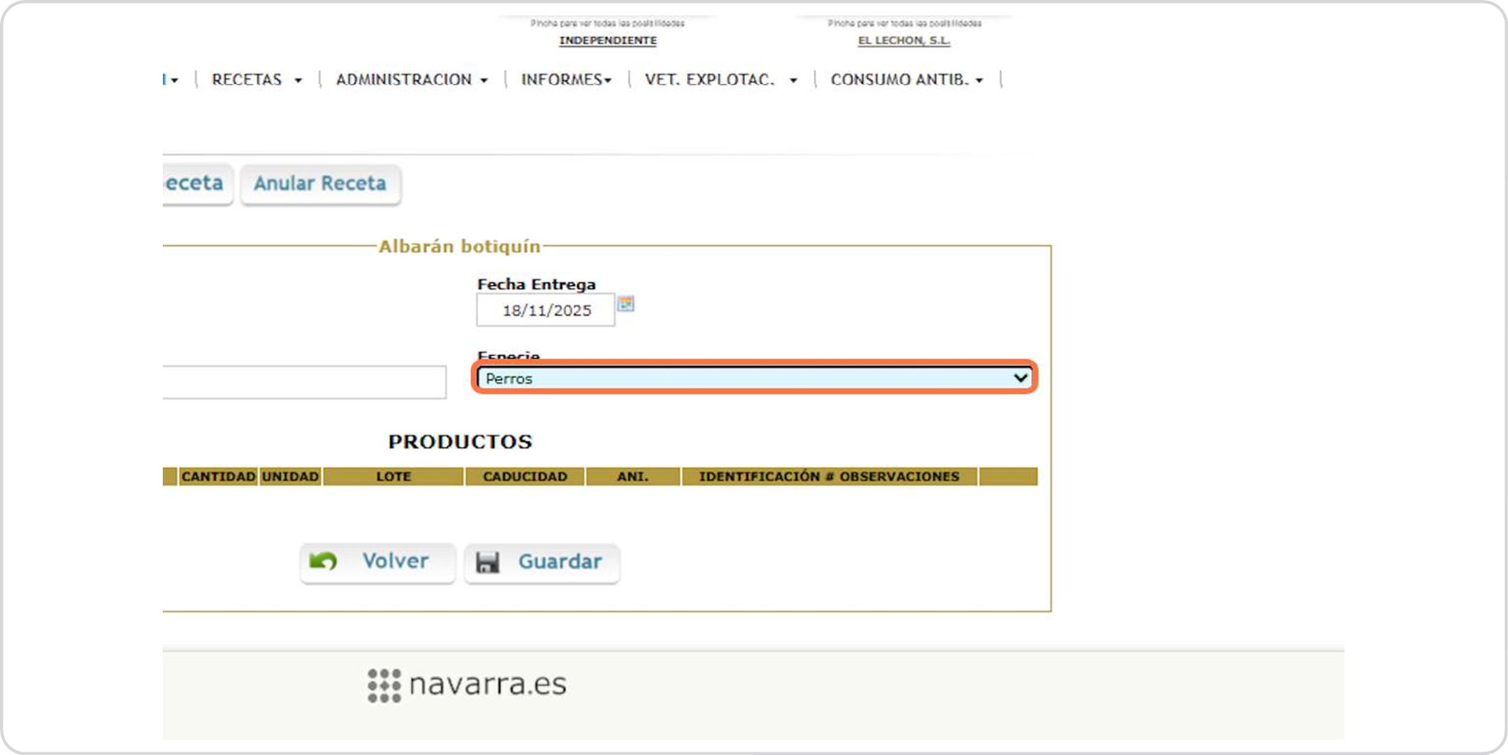This screenshot has width=1508, height=755.
Task: Open the calendar picker beside Fecha Entrega
Action: (626, 304)
